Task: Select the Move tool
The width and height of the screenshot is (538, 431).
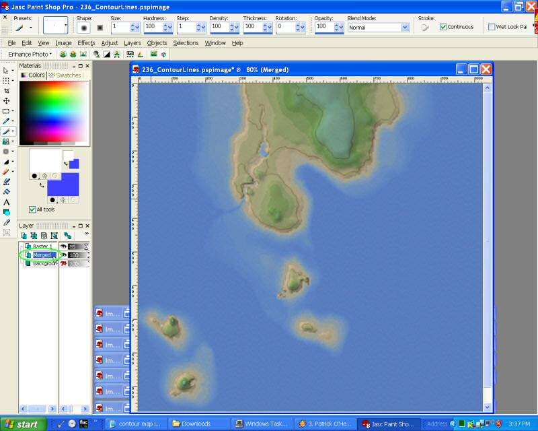Action: coord(7,100)
